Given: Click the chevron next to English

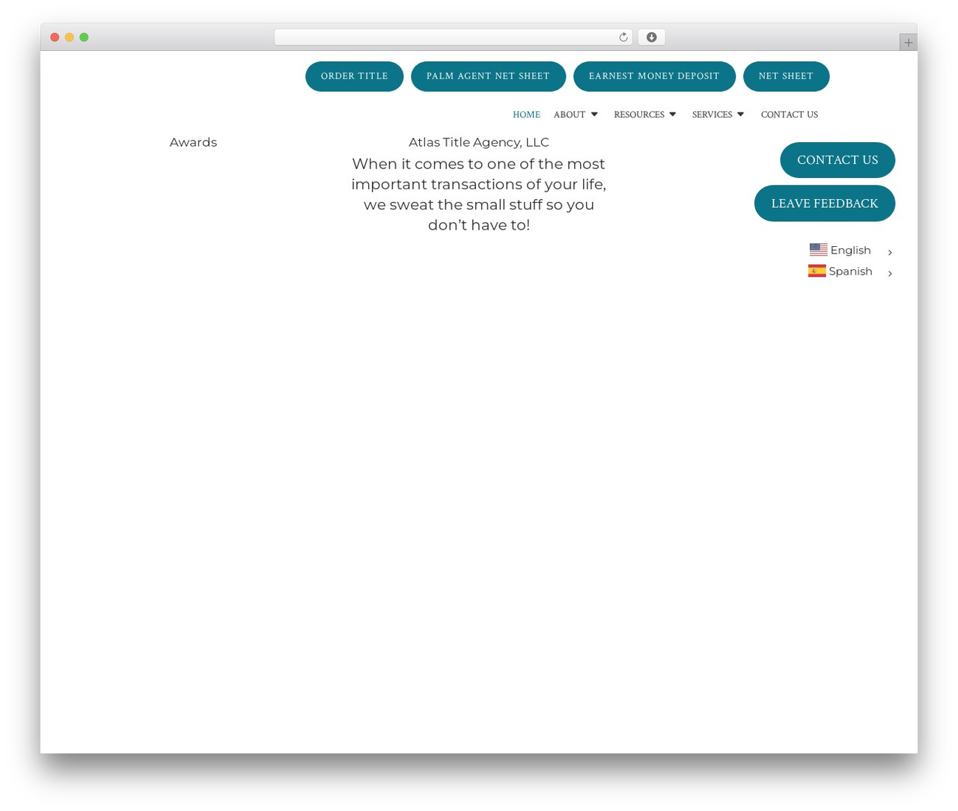Looking at the screenshot, I should pyautogui.click(x=890, y=252).
